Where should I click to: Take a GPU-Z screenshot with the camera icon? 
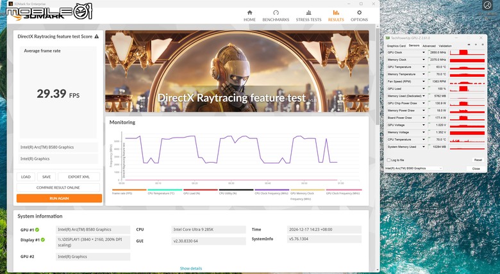469,45
